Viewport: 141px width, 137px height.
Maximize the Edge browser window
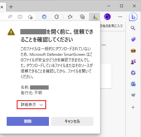(x=122, y=6)
